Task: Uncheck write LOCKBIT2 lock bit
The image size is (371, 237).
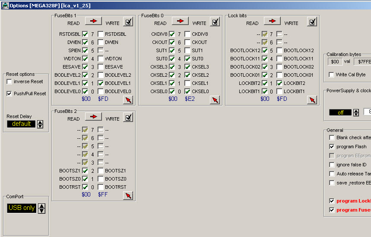Action: pyautogui.click(x=279, y=83)
